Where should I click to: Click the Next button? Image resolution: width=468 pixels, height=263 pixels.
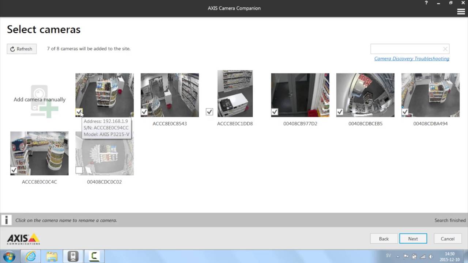click(x=413, y=239)
